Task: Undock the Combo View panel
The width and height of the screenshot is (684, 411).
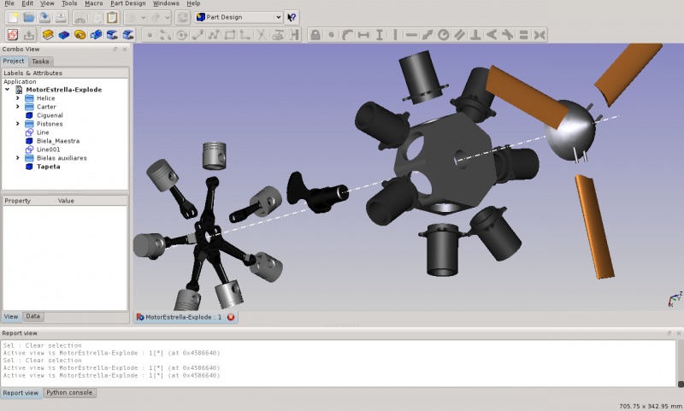Action: tap(115, 50)
